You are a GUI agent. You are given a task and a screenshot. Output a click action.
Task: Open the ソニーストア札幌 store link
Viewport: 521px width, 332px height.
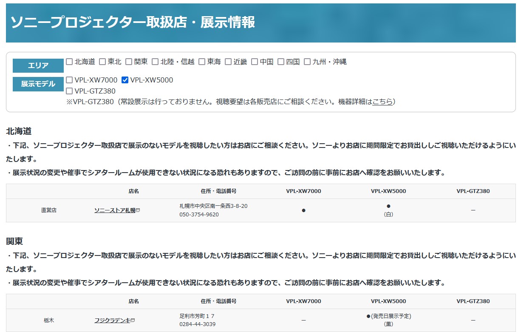click(x=115, y=210)
